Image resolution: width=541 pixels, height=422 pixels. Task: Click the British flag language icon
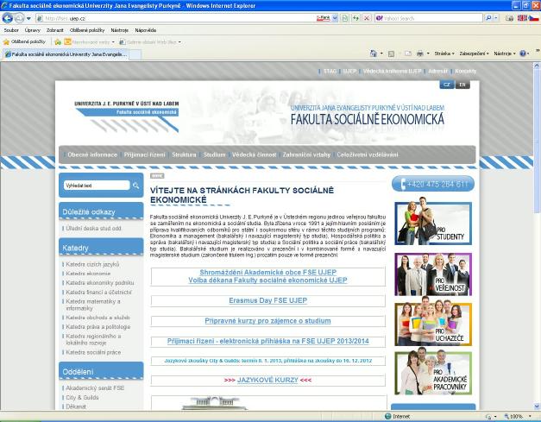[x=522, y=18]
